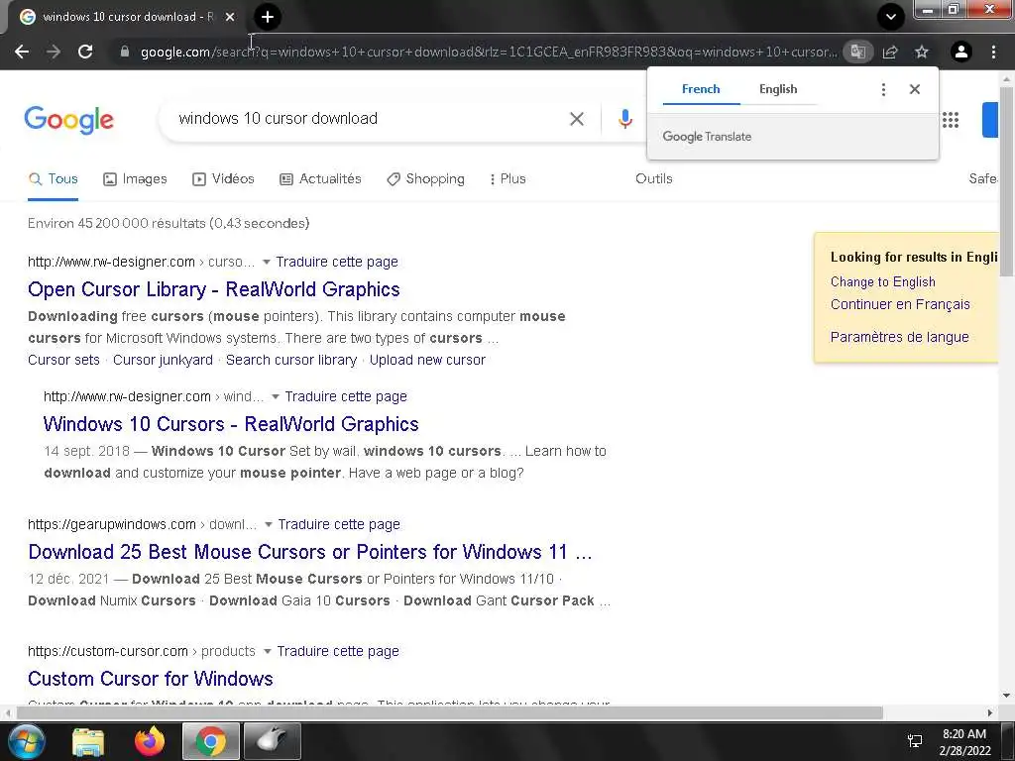This screenshot has width=1015, height=761.
Task: Click the browser forward arrow
Action: 54,52
